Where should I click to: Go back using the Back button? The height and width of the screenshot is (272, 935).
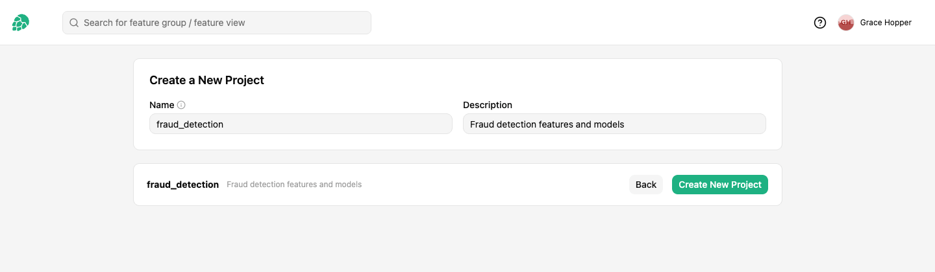646,185
